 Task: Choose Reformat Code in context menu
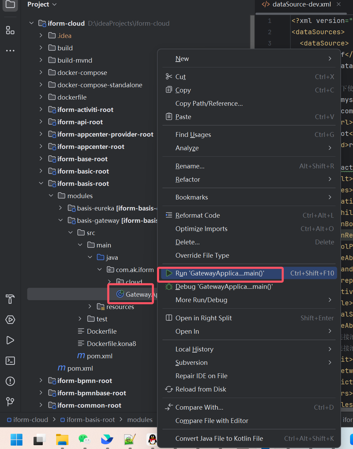(x=197, y=215)
